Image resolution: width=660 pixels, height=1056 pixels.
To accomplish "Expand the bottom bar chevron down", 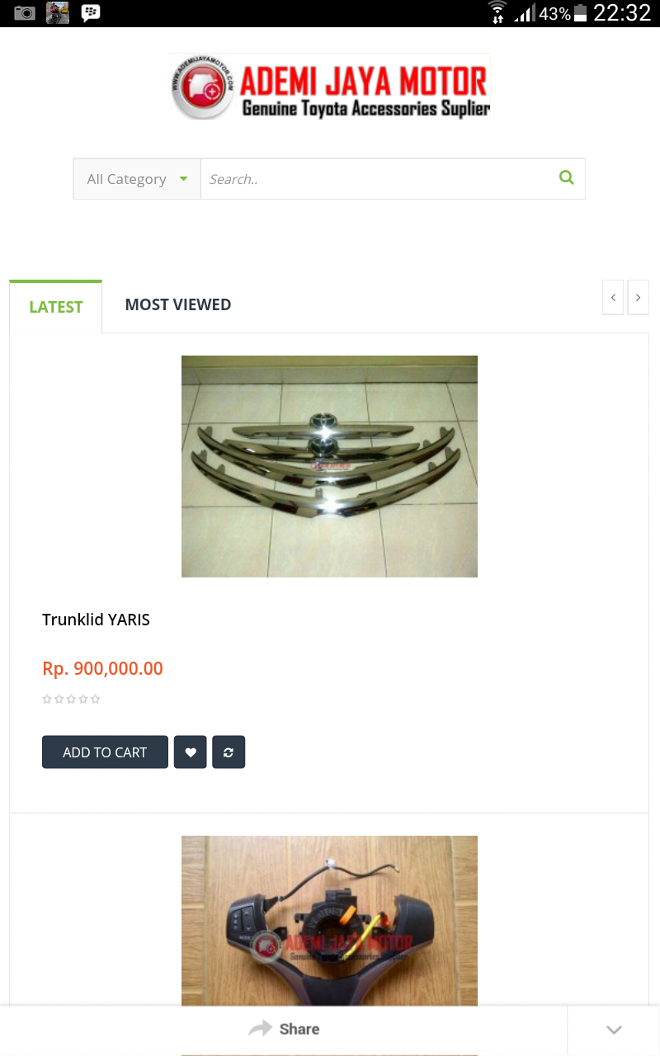I will click(x=614, y=1030).
